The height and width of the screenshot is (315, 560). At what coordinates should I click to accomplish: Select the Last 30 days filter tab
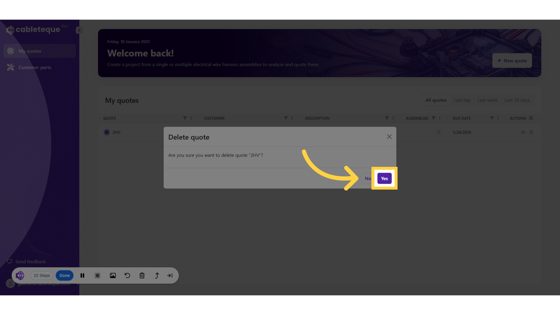coord(517,100)
